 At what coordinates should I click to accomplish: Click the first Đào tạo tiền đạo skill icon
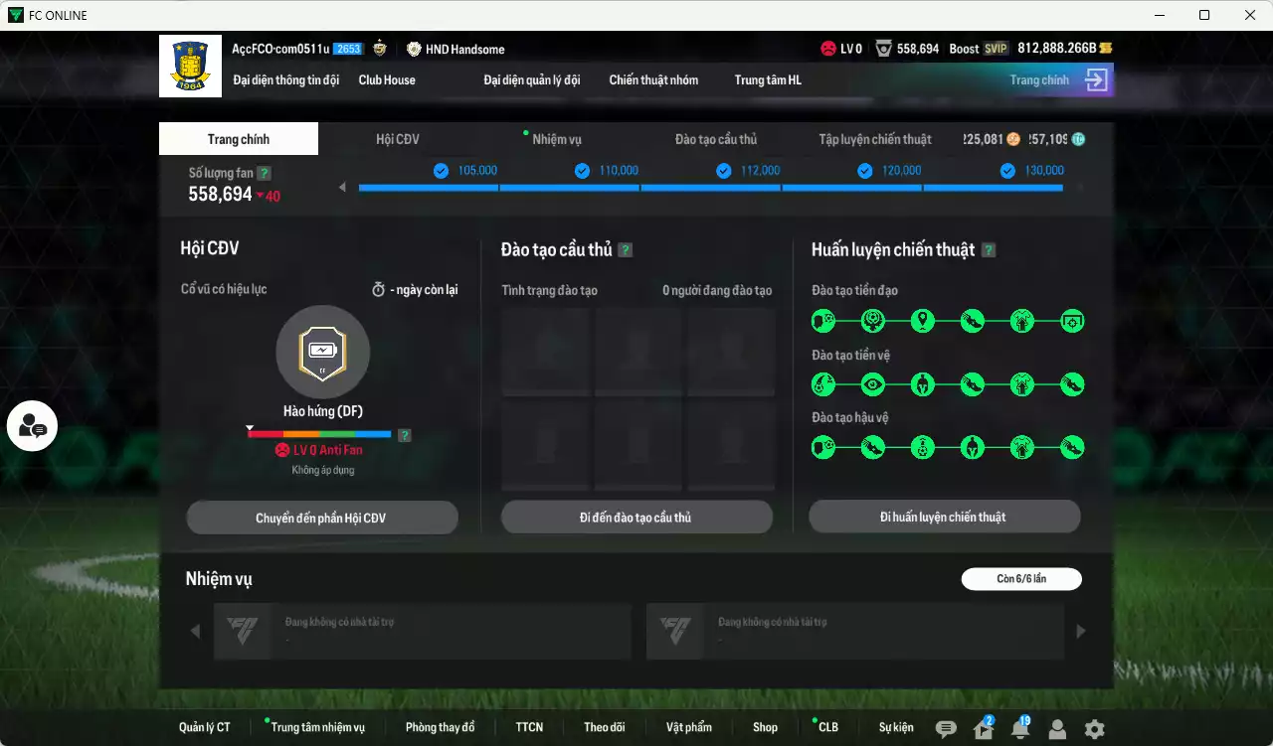pyautogui.click(x=823, y=321)
